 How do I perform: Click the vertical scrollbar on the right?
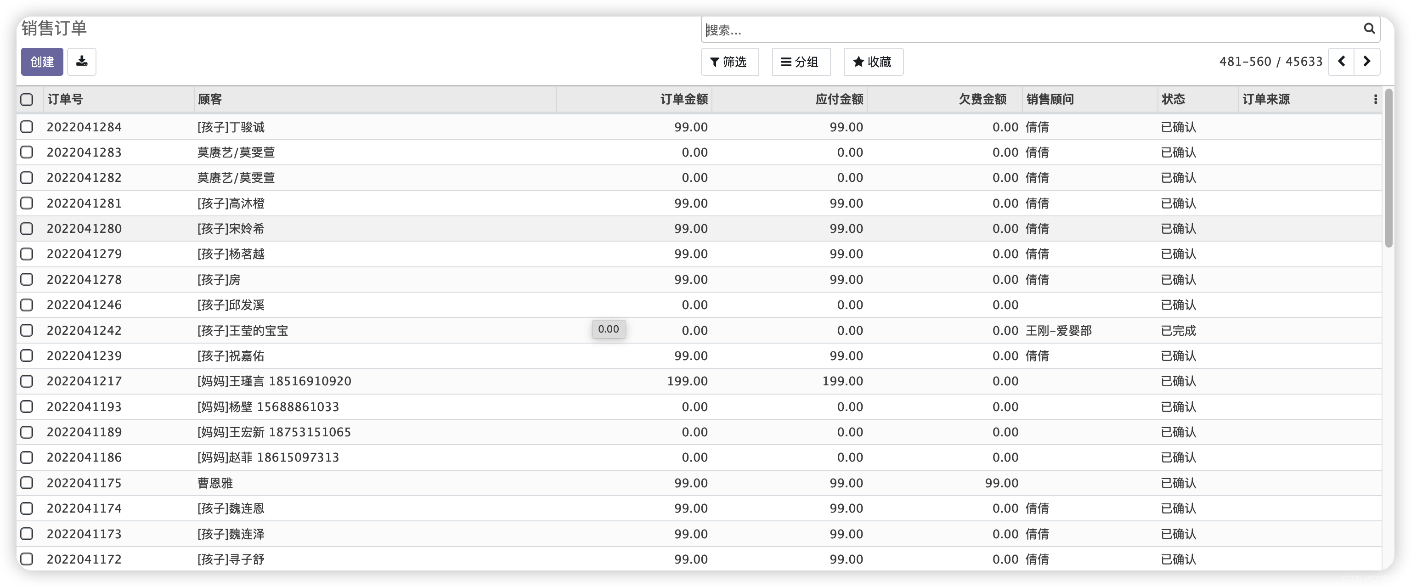(x=1389, y=164)
